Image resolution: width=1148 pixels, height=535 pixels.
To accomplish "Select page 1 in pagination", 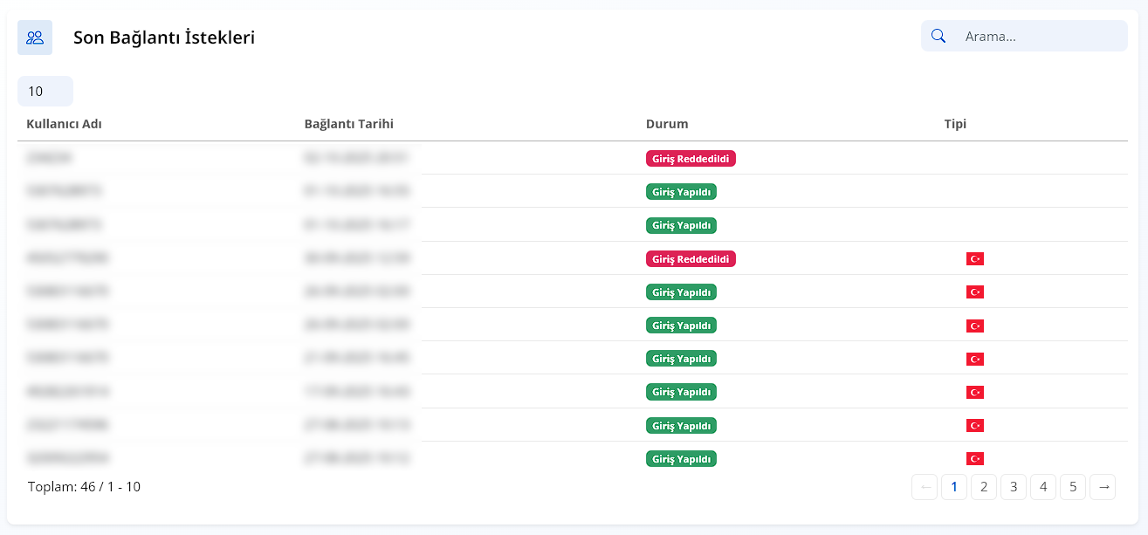I will click(954, 487).
